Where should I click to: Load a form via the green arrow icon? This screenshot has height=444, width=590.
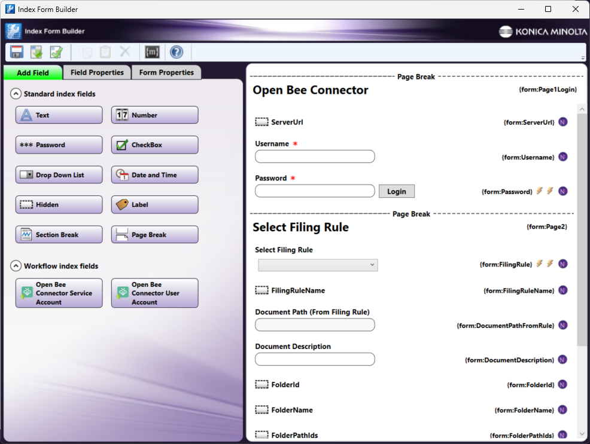(36, 52)
